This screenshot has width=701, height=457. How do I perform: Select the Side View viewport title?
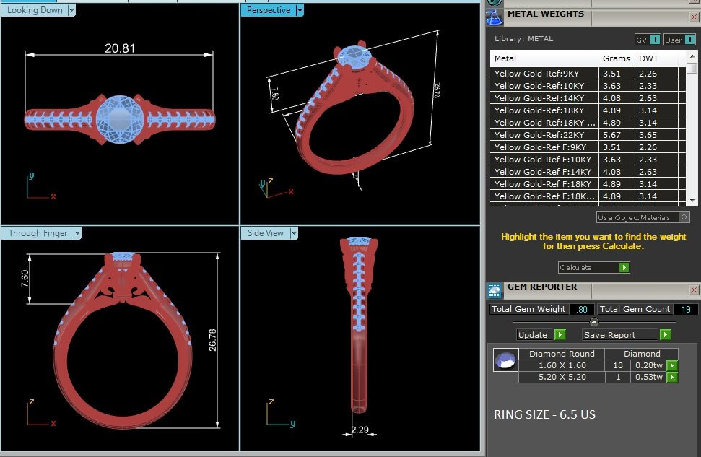[266, 233]
